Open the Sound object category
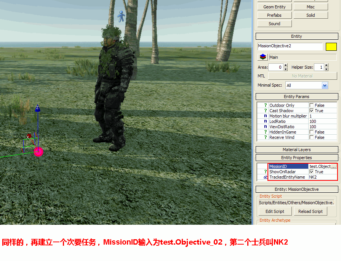The width and height of the screenshot is (341, 261). click(x=274, y=24)
